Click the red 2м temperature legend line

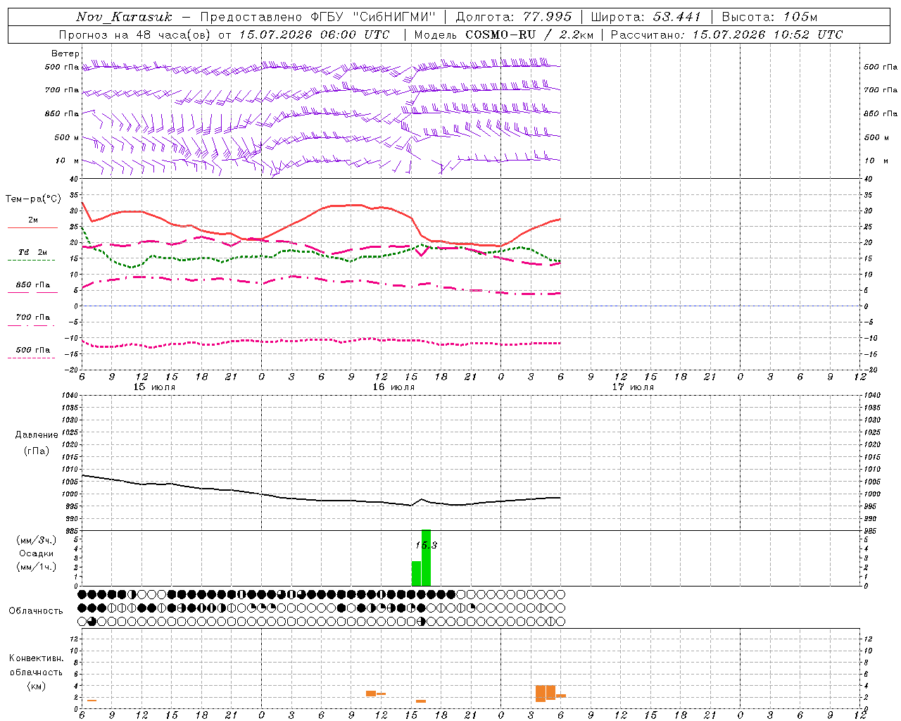pyautogui.click(x=32, y=227)
